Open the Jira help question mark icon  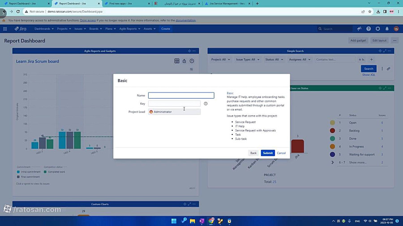[369, 29]
